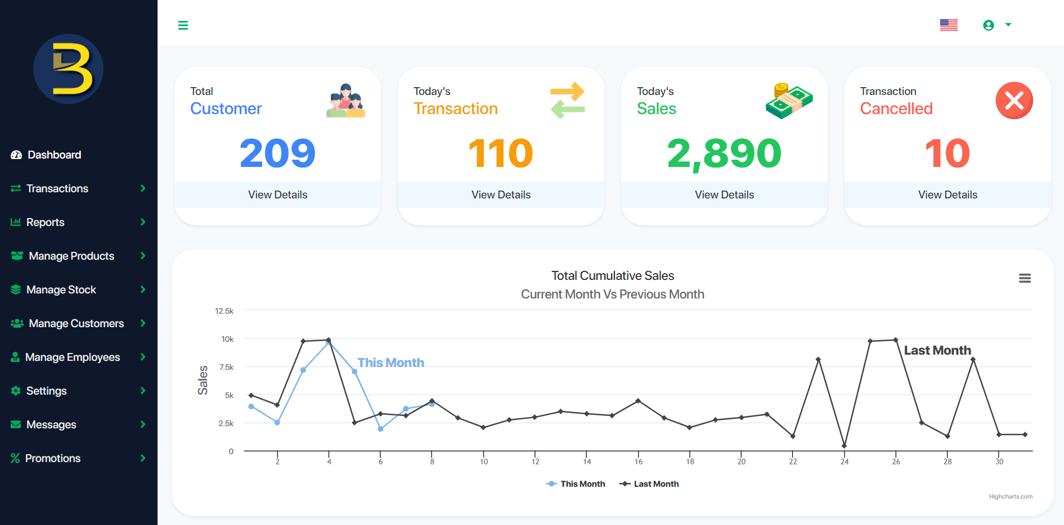The height and width of the screenshot is (525, 1064).
Task: Click View Details under Total Customer
Action: (277, 194)
